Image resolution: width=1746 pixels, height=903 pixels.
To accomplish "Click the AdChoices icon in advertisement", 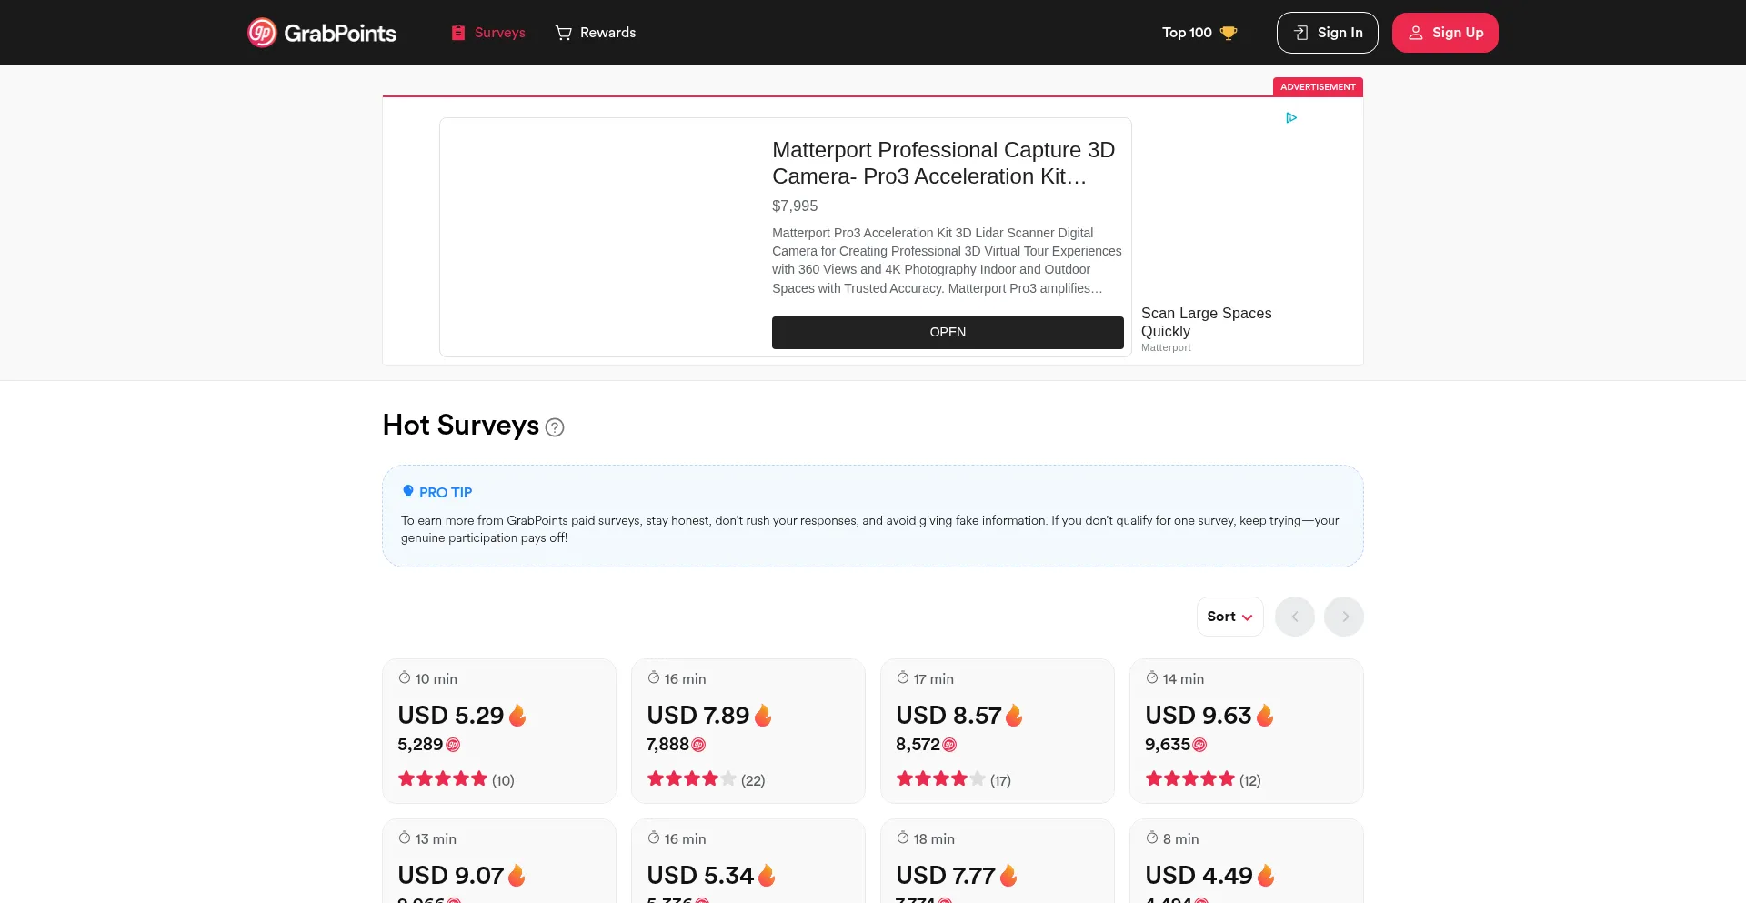I will tap(1291, 118).
